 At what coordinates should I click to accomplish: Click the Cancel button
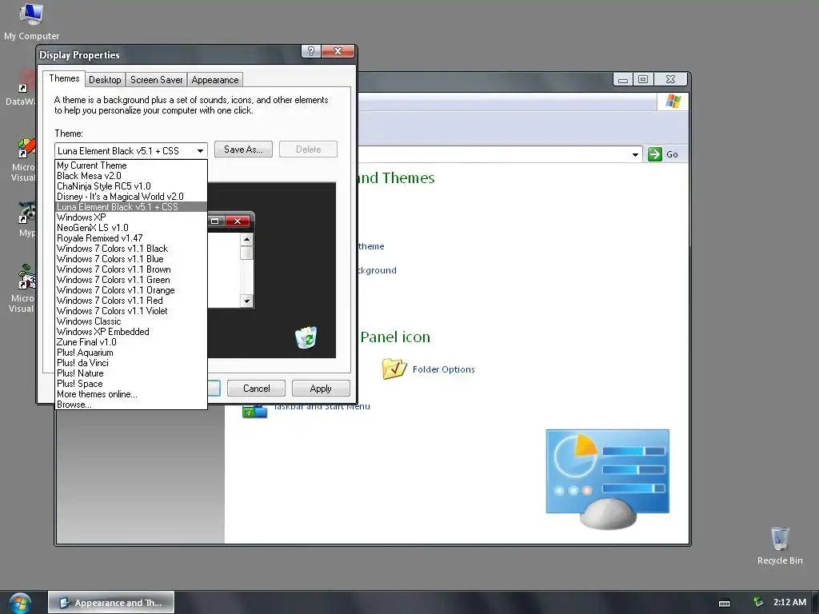coord(257,389)
